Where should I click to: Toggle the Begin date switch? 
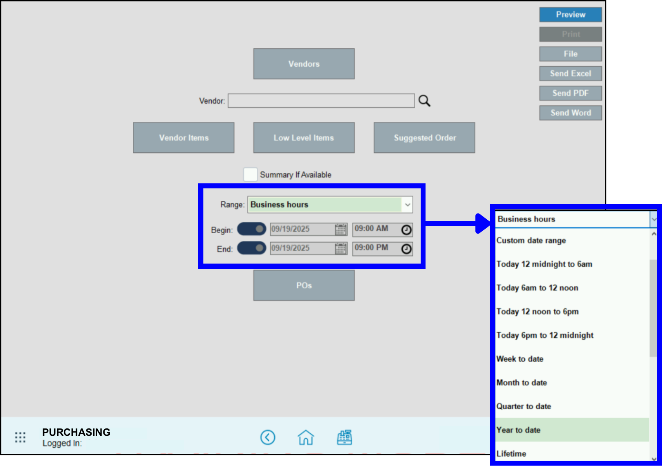pyautogui.click(x=251, y=229)
